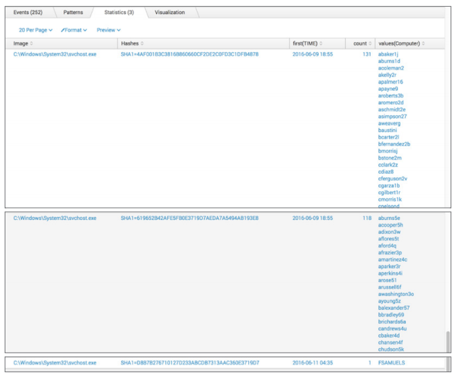Sort by values(Computer) column icon

pyautogui.click(x=424, y=44)
